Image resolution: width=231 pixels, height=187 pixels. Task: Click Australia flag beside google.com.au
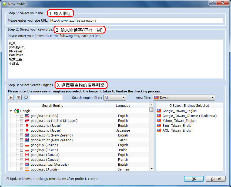coord(27,164)
